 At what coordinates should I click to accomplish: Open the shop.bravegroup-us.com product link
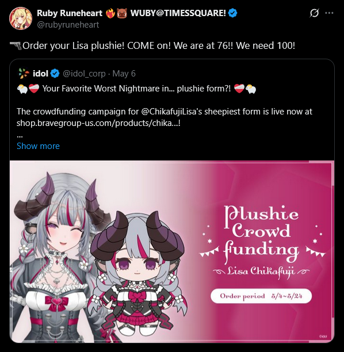98,123
